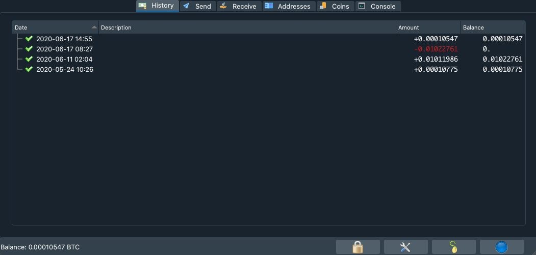Image resolution: width=536 pixels, height=255 pixels.
Task: Click the balance cell 0.00010547 in first row
Action: pos(502,39)
